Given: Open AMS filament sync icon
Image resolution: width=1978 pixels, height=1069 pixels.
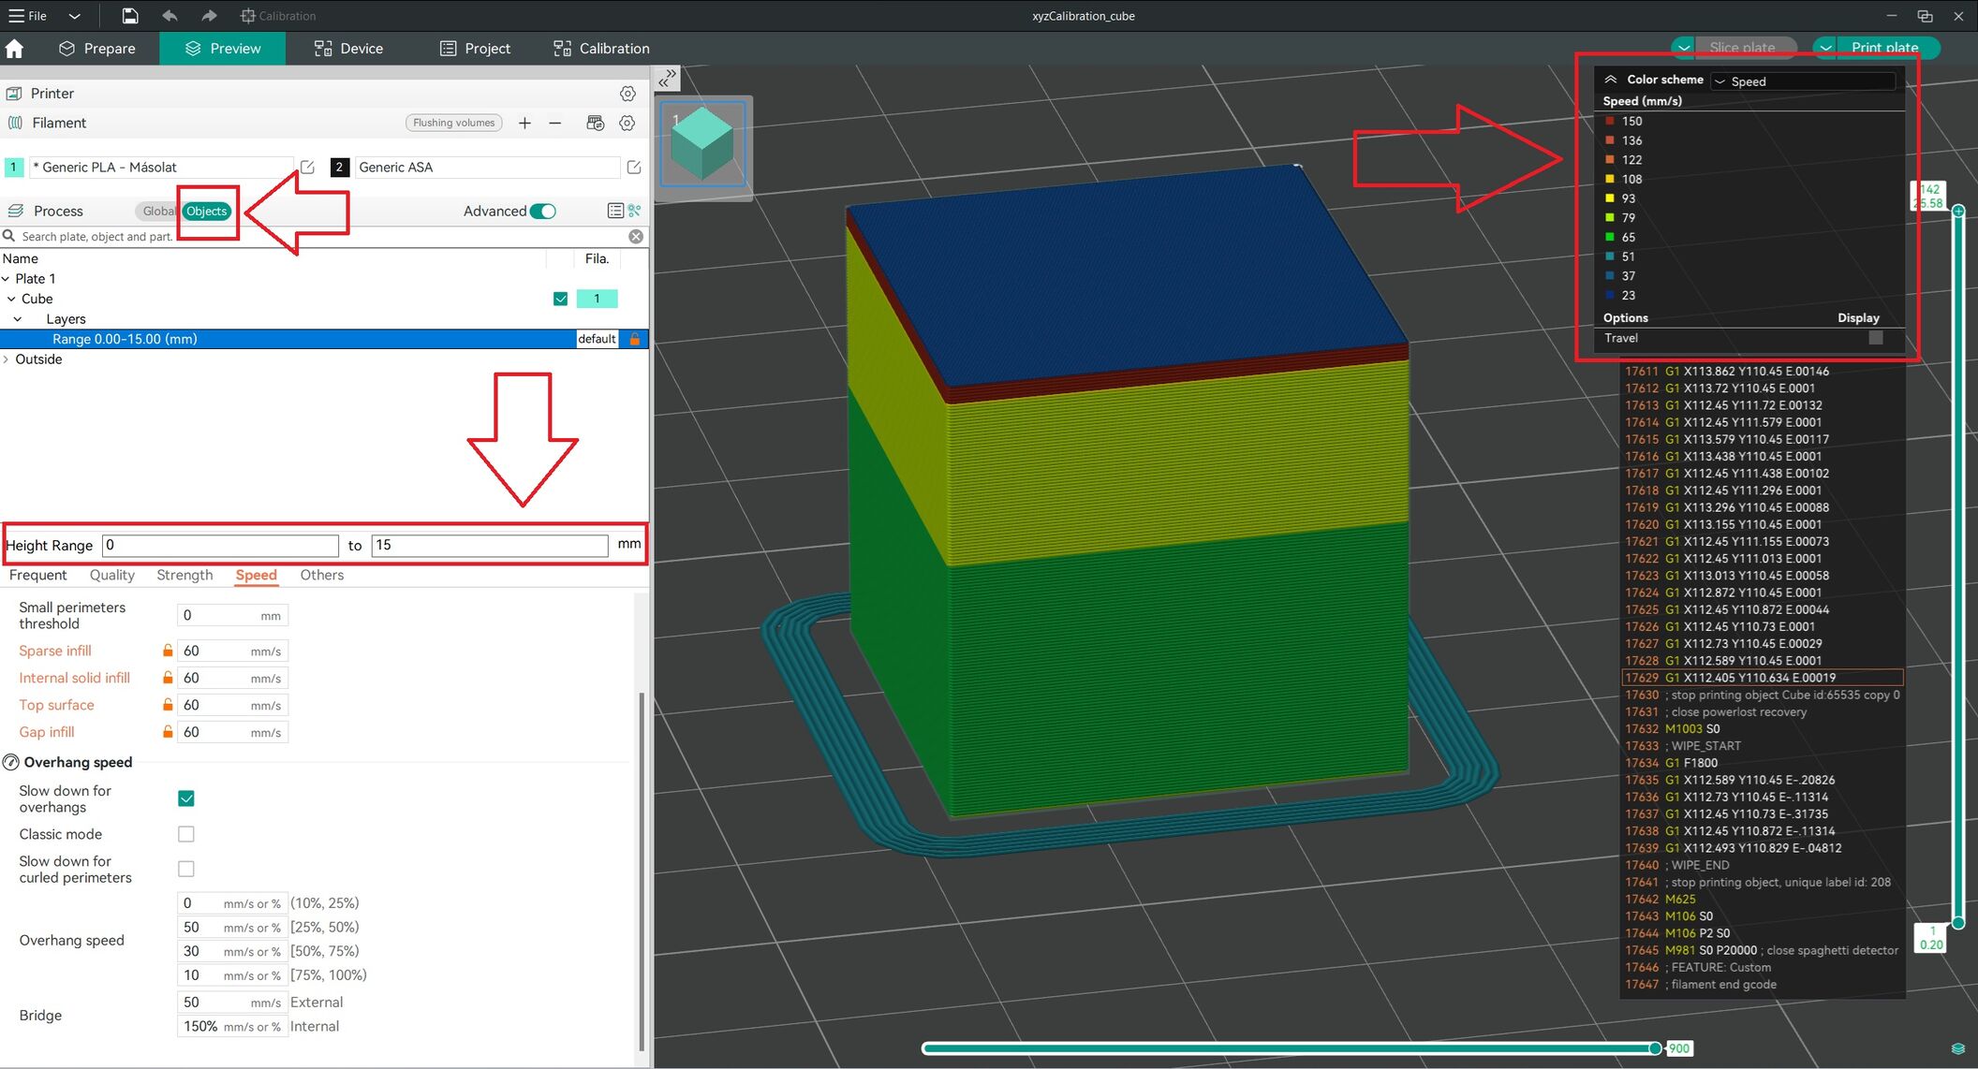Looking at the screenshot, I should click(x=595, y=123).
